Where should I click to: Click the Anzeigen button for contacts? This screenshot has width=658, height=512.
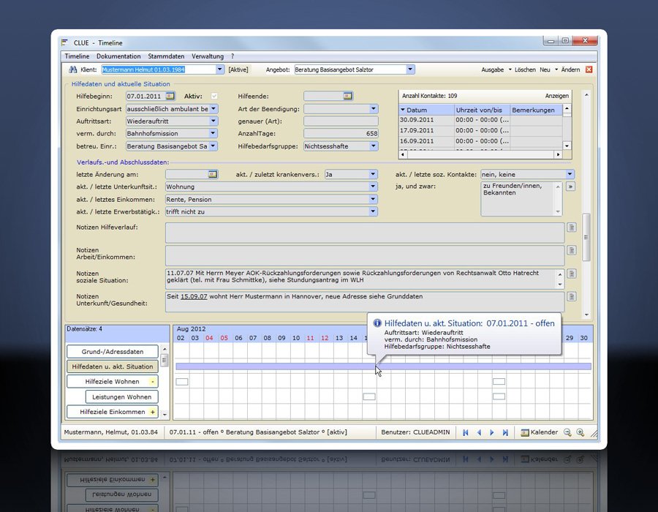click(x=556, y=96)
